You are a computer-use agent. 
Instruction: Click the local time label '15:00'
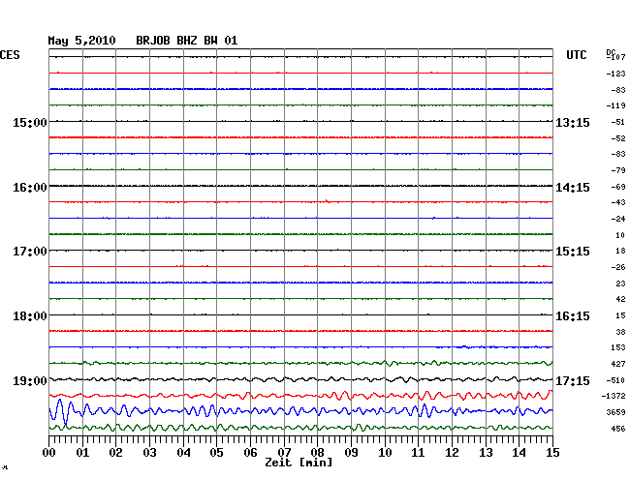(30, 122)
